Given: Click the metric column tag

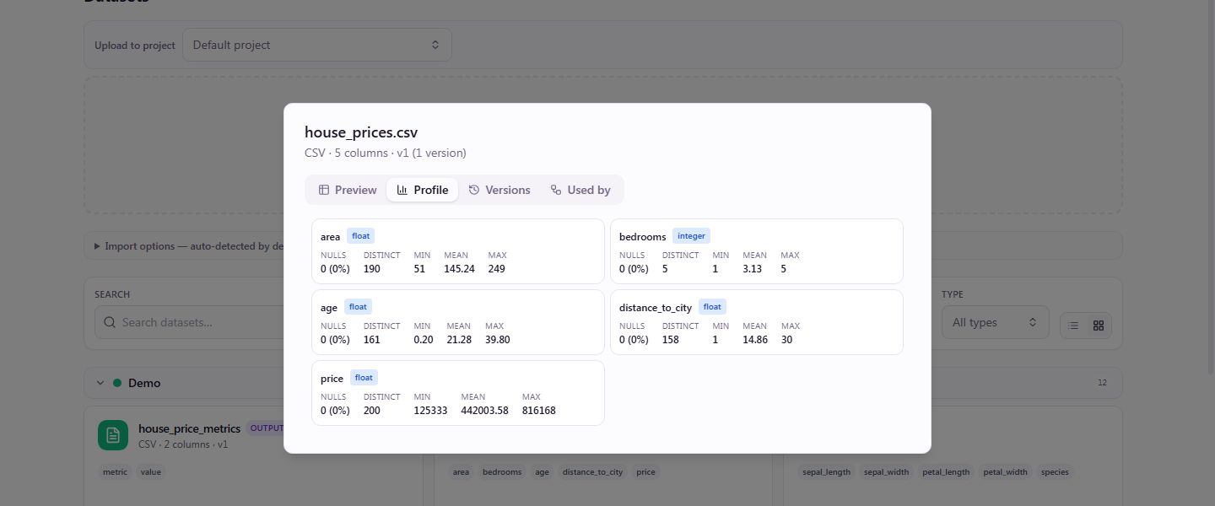Looking at the screenshot, I should point(115,472).
